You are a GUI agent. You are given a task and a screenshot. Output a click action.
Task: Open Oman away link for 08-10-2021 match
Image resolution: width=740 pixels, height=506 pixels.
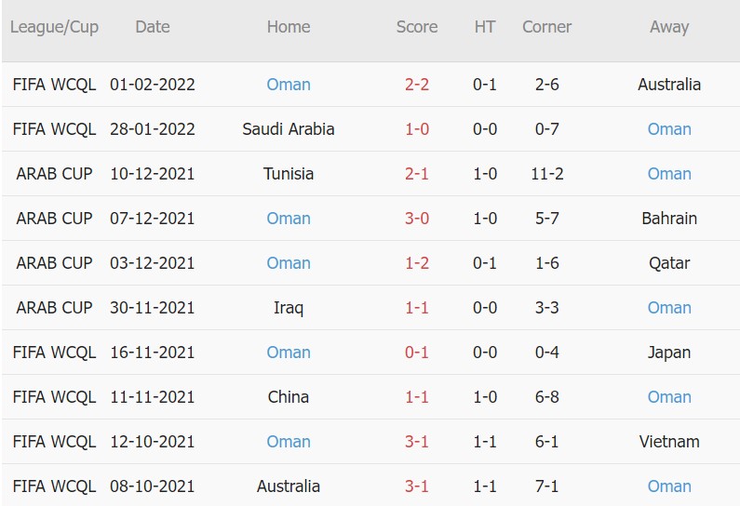(x=669, y=486)
